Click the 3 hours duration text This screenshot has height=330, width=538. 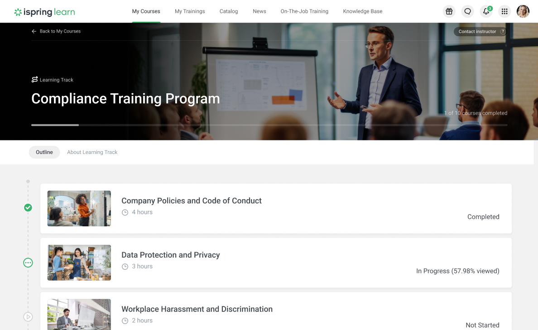142,267
